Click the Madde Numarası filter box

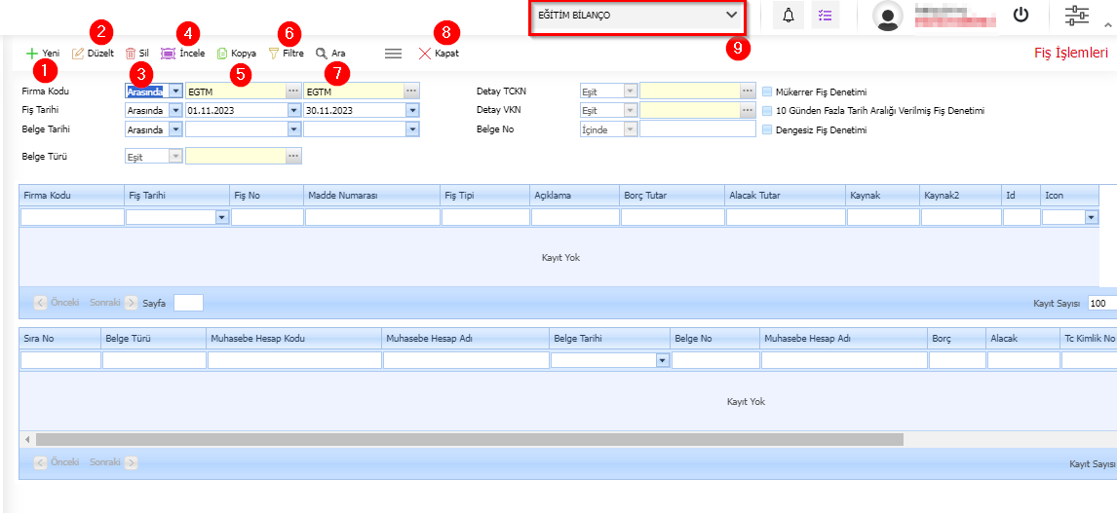(x=372, y=217)
